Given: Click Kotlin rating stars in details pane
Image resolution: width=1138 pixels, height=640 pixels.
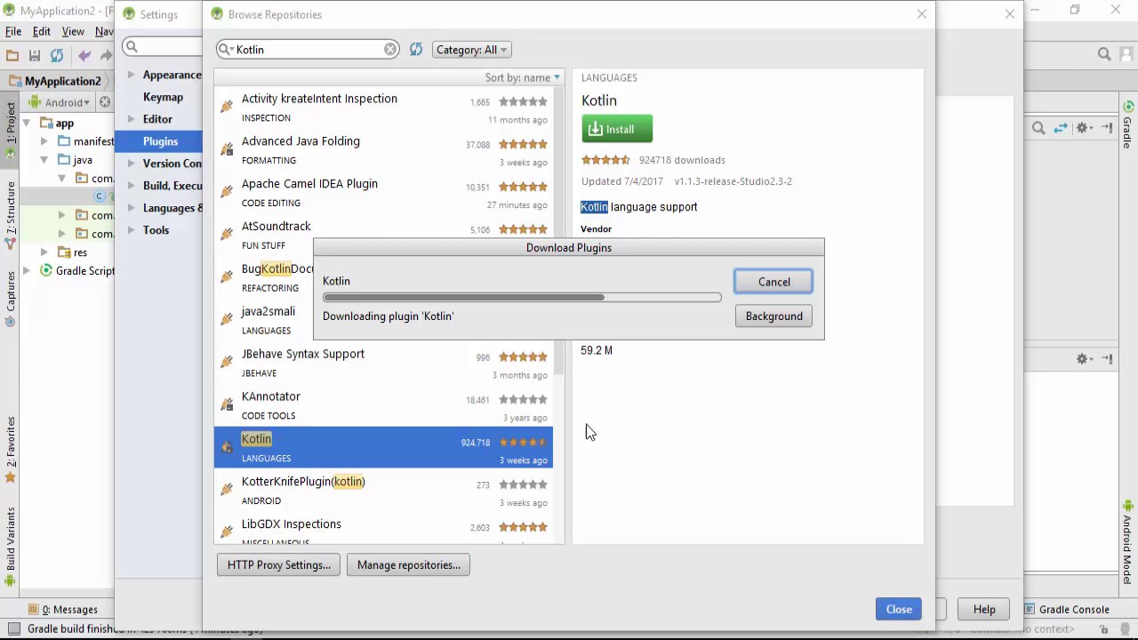Looking at the screenshot, I should [x=605, y=160].
